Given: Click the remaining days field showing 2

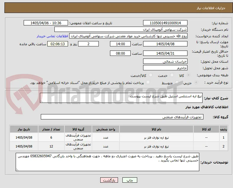Looking at the screenshot, I should point(88,44).
